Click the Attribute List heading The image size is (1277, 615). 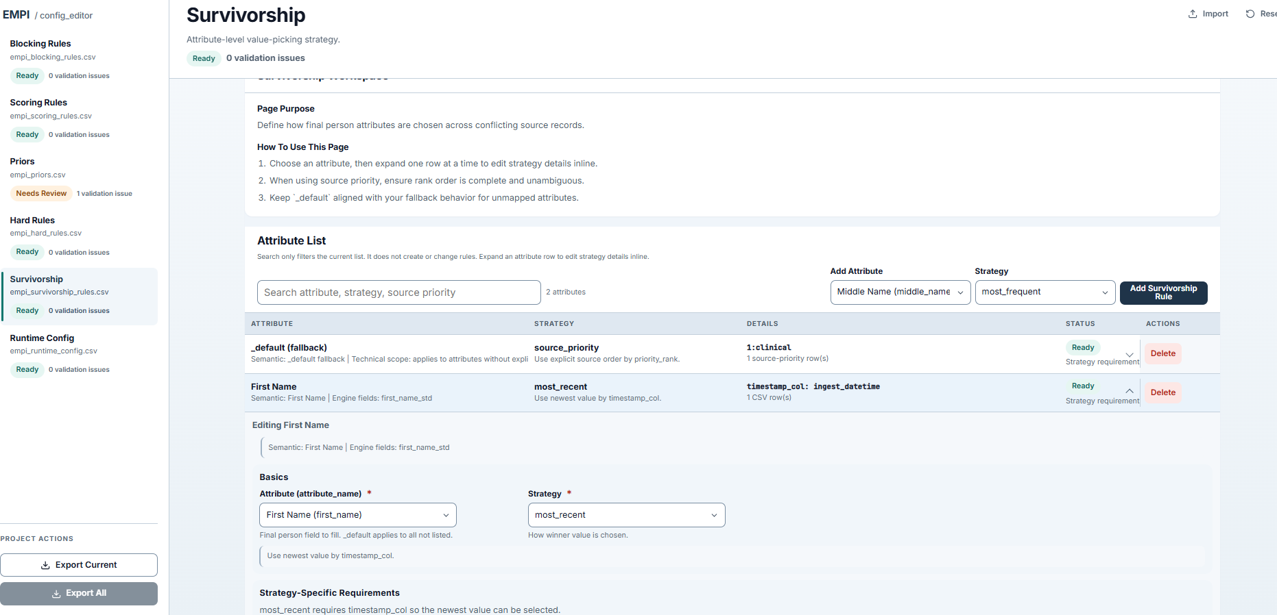(x=291, y=240)
